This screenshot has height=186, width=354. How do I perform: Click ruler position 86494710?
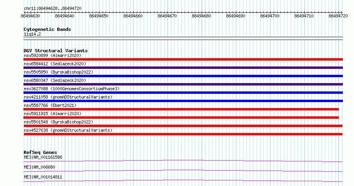pyautogui.click(x=304, y=16)
